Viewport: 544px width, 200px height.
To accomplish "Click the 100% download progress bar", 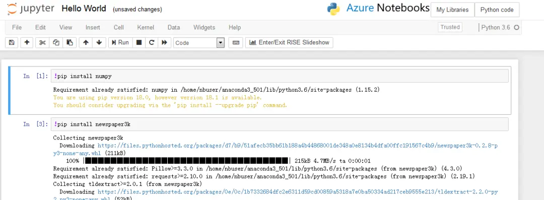I will tap(187, 161).
